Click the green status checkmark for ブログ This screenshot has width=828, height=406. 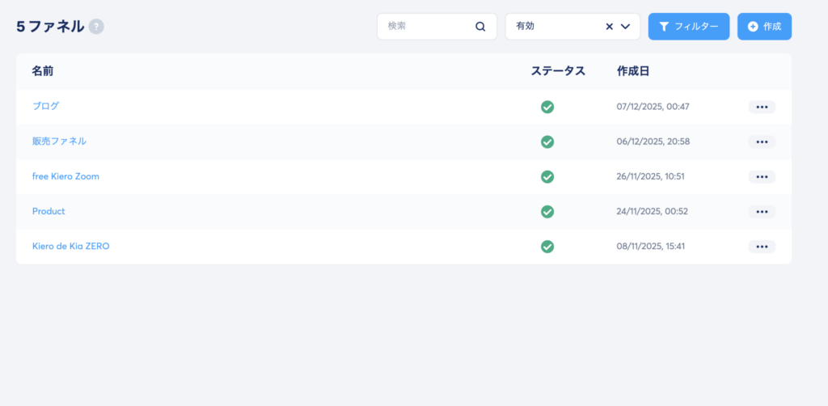point(547,107)
